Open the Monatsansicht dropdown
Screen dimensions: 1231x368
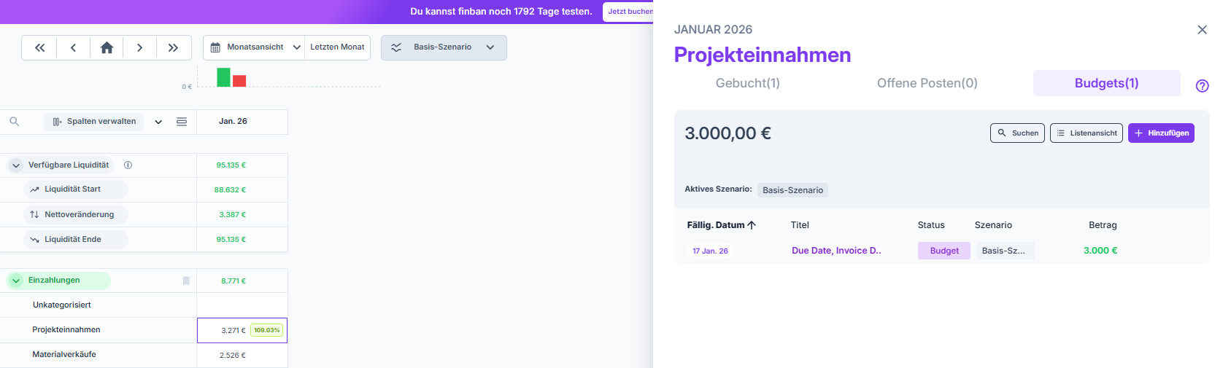tap(255, 47)
